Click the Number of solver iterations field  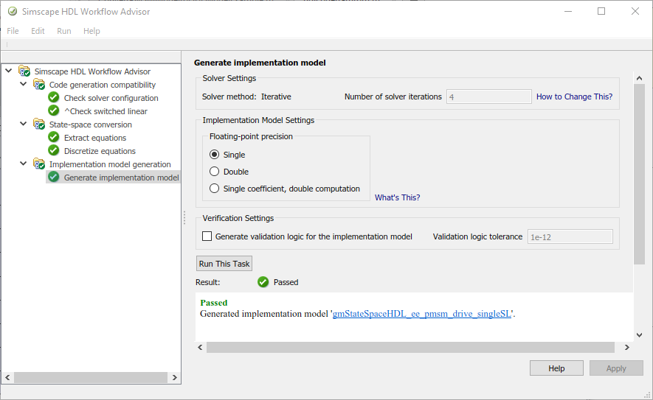click(488, 97)
